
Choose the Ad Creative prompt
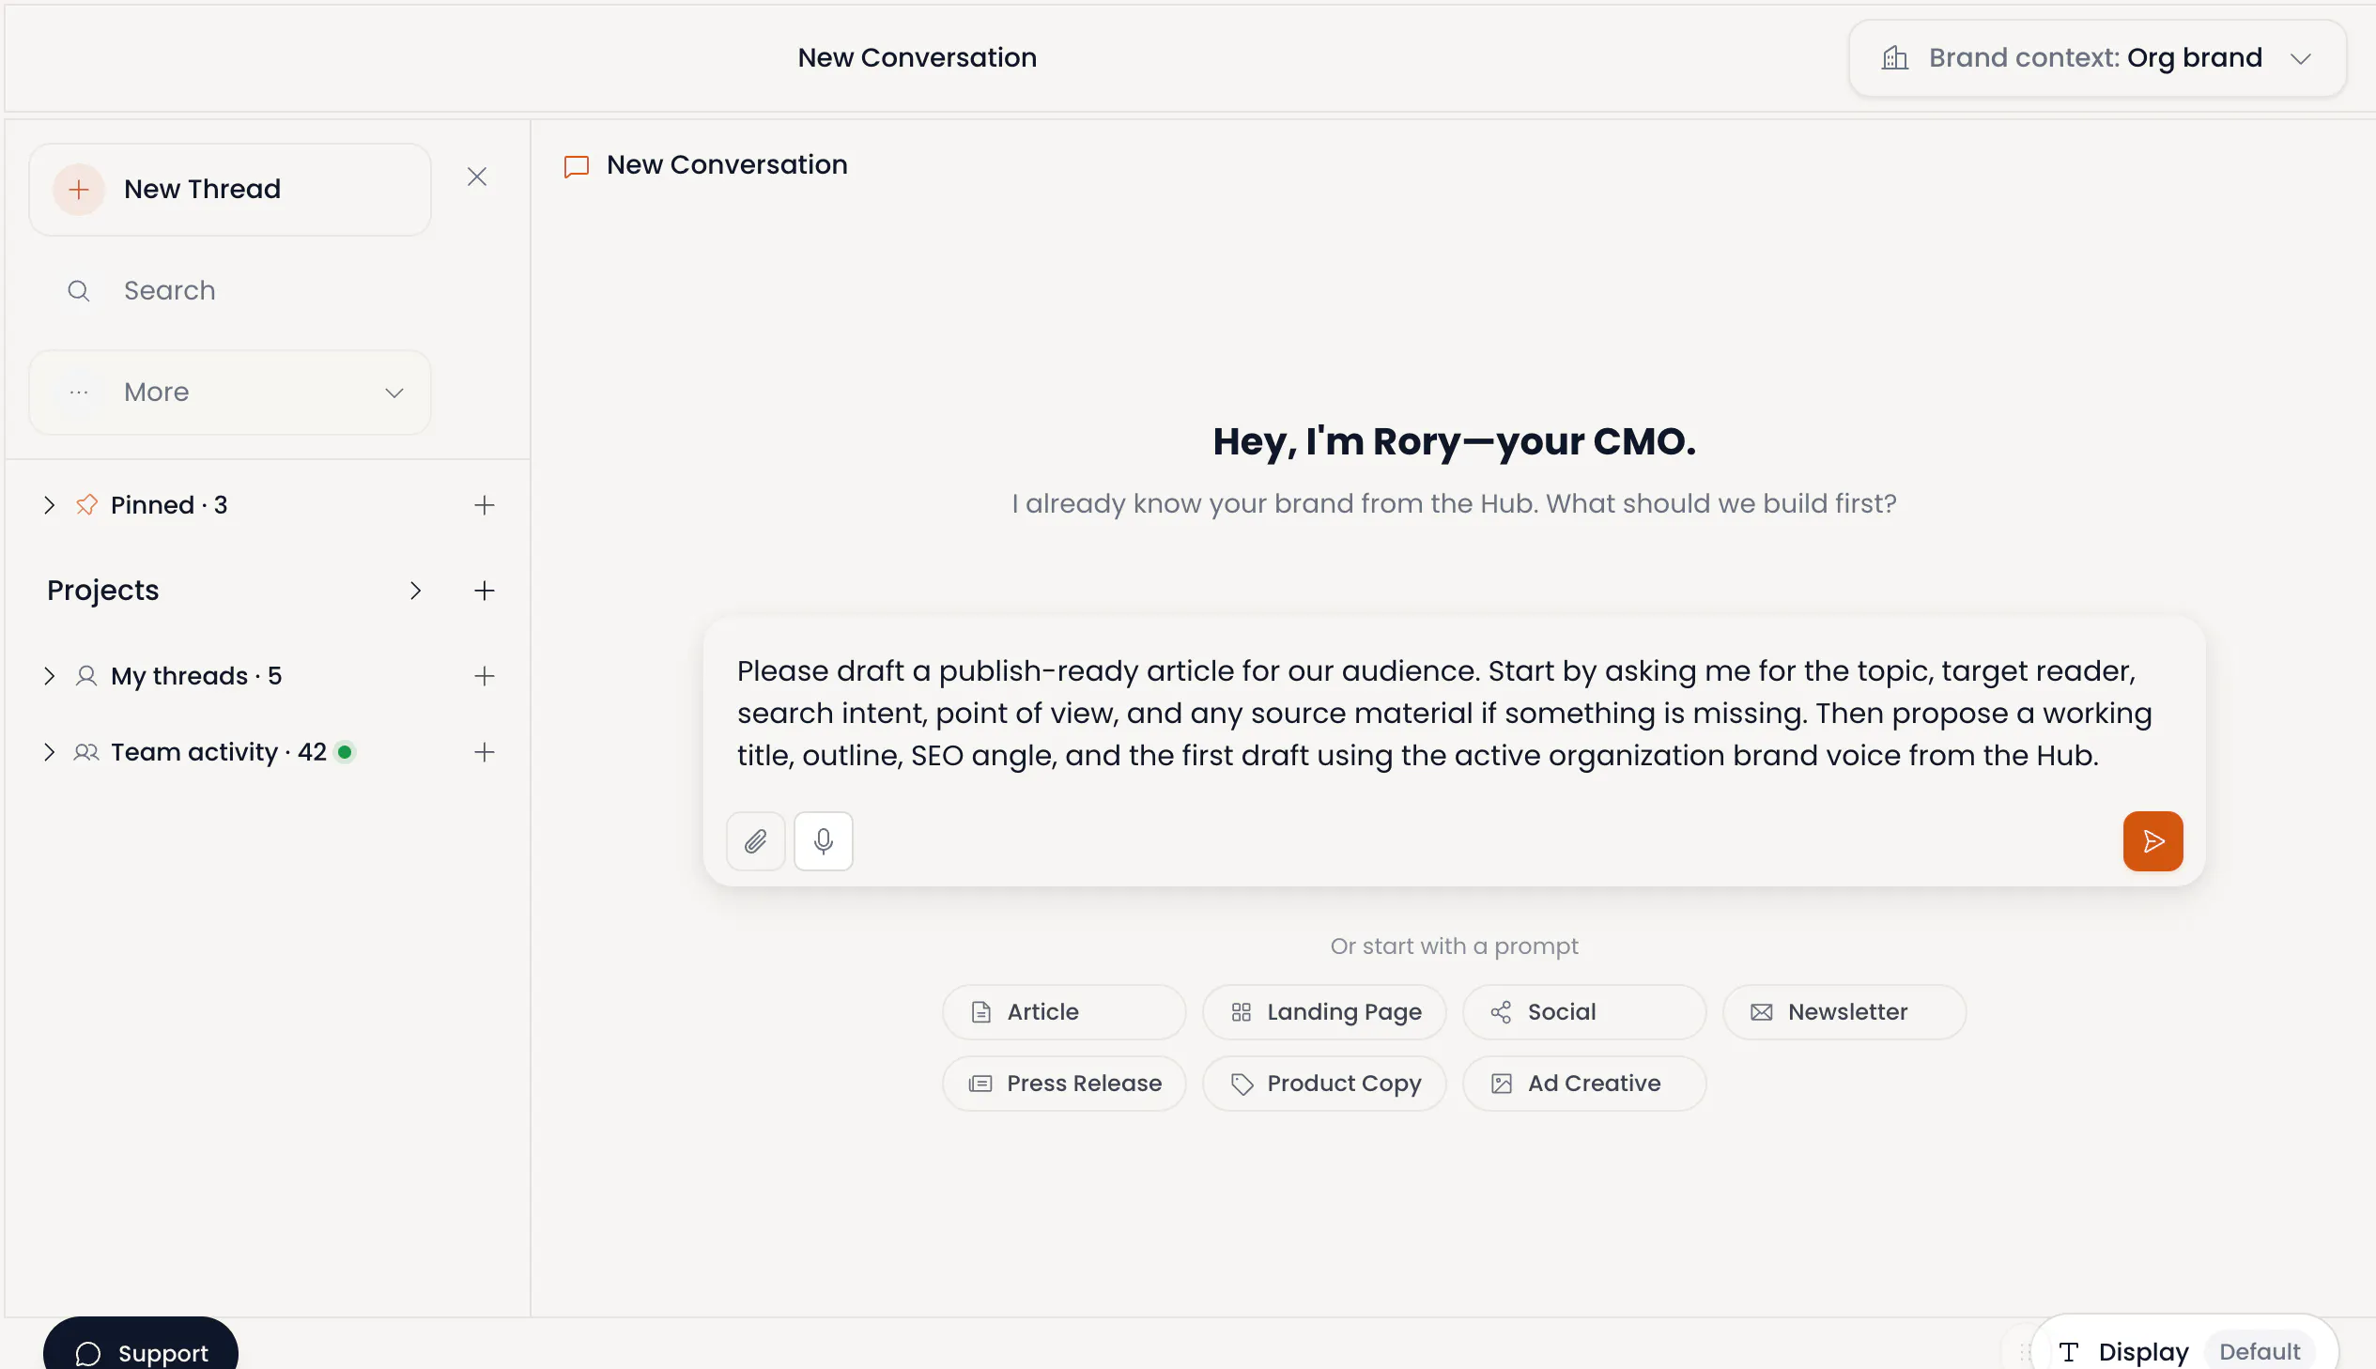pyautogui.click(x=1583, y=1084)
